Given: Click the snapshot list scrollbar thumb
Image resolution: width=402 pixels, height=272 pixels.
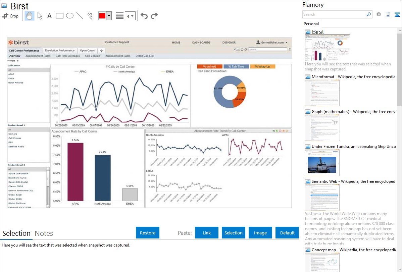Looking at the screenshot, I should pos(399,70).
